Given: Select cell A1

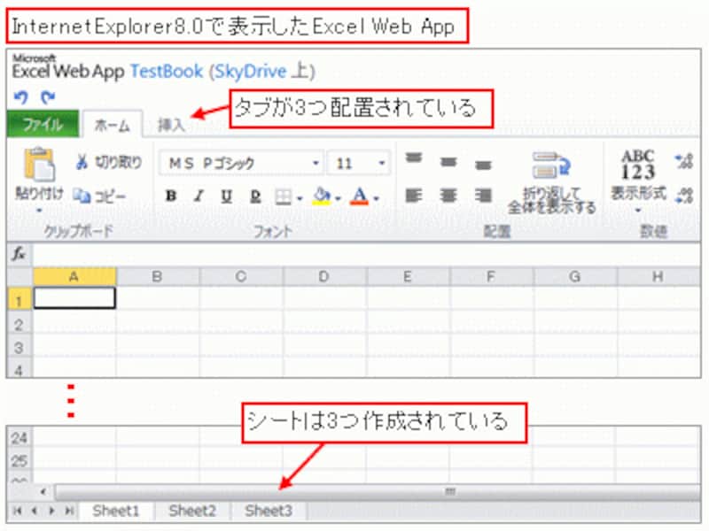Looking at the screenshot, I should (x=74, y=298).
